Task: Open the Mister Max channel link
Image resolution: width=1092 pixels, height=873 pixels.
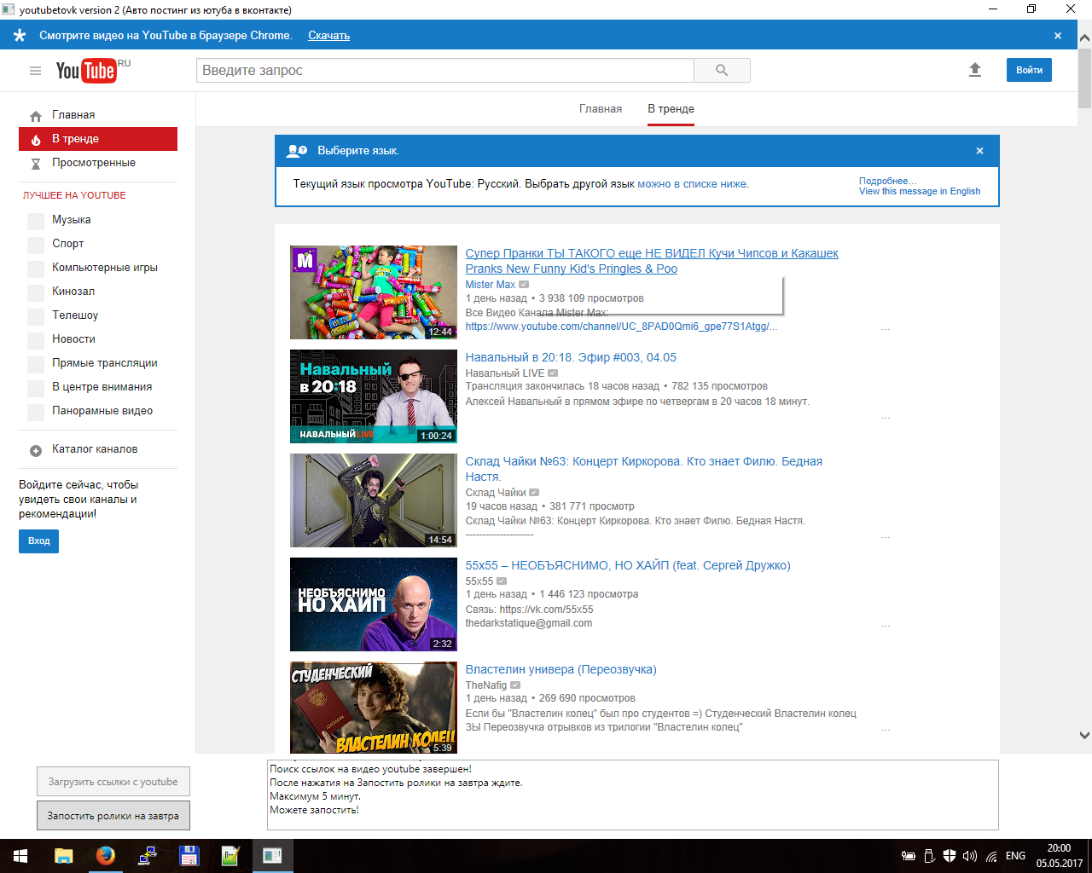Action: tap(490, 285)
